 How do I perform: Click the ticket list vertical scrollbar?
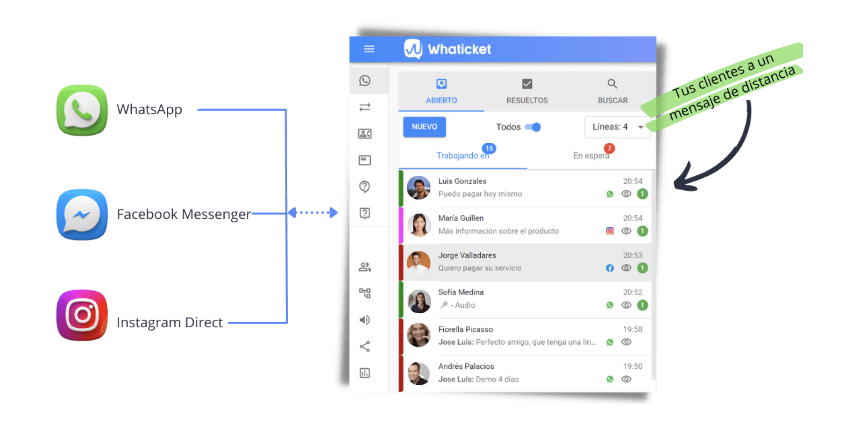tap(653, 274)
